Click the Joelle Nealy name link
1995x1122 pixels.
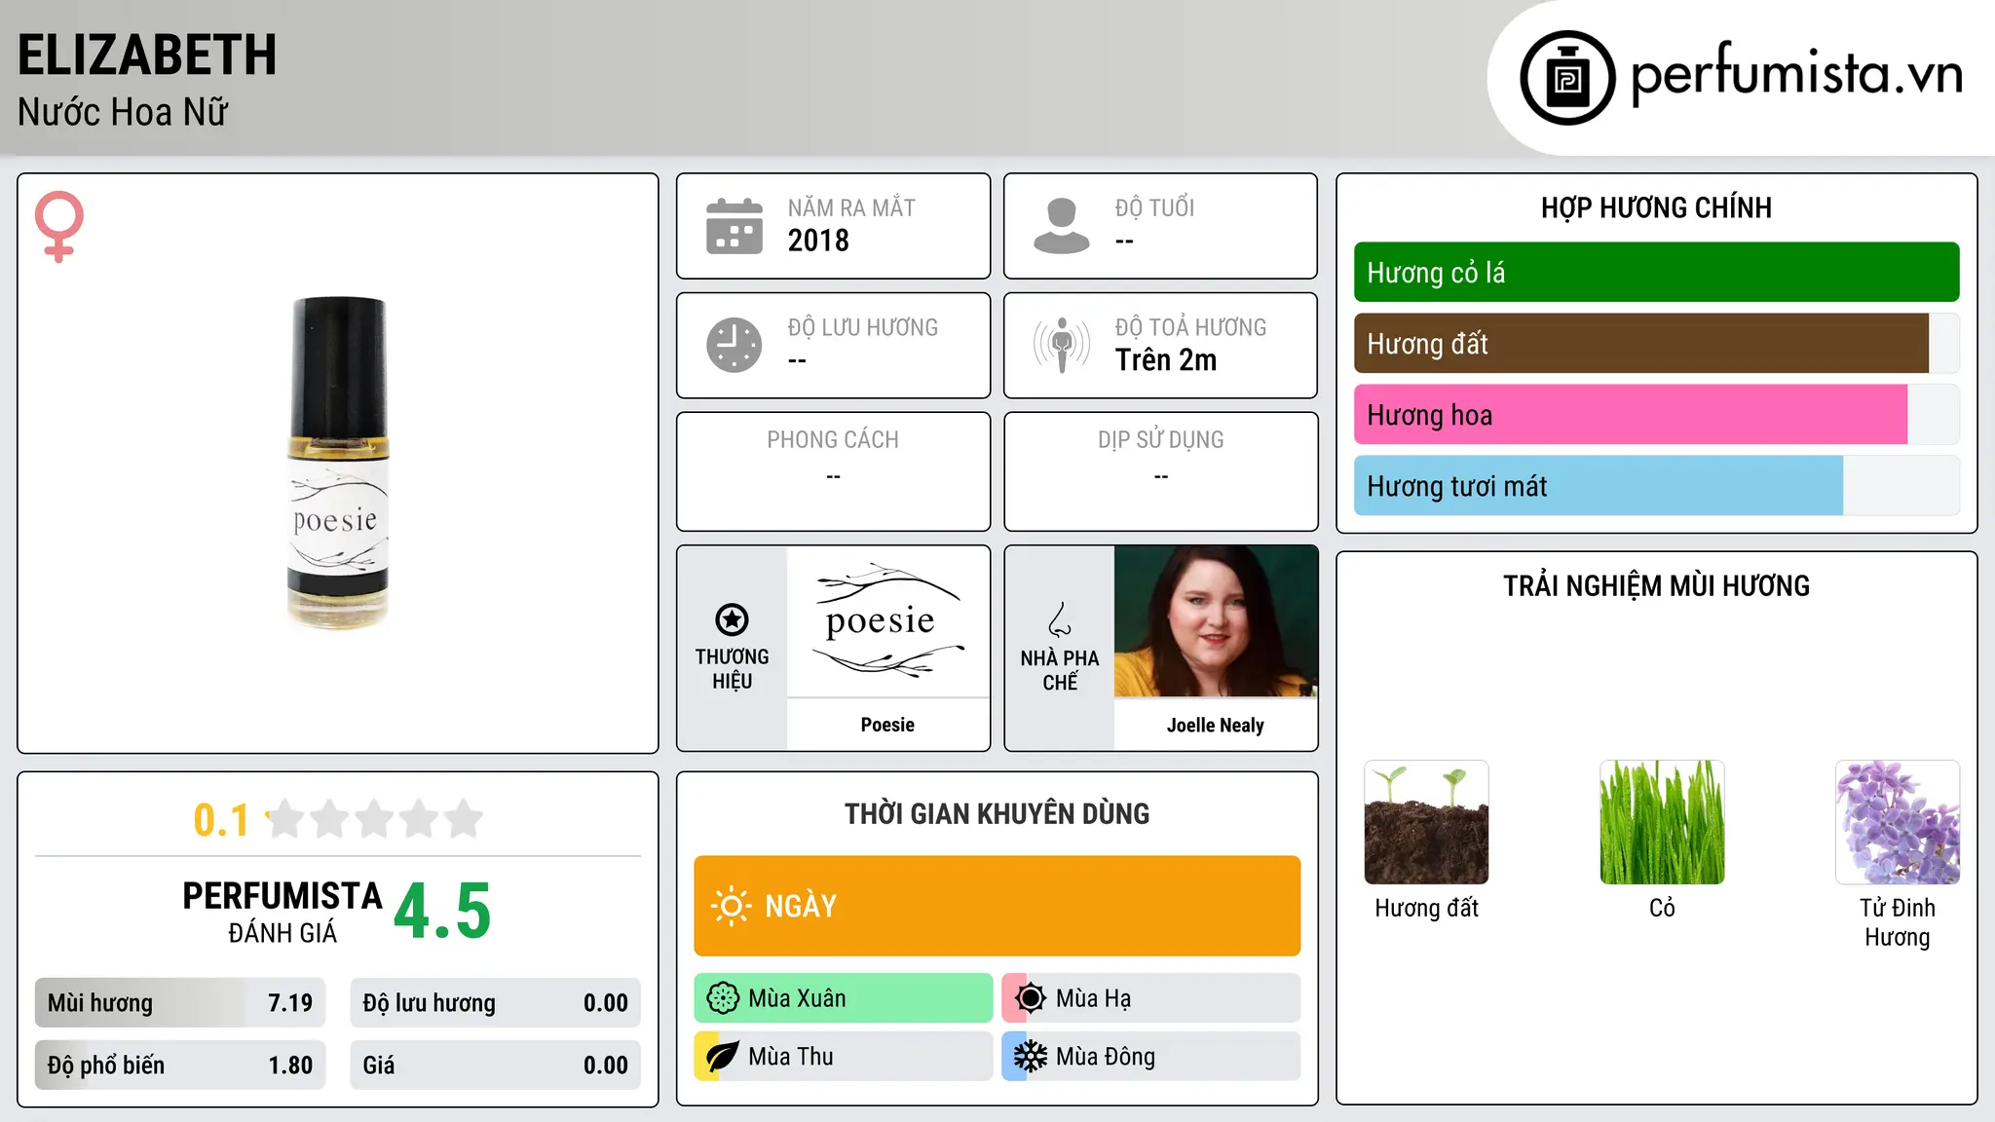pos(1216,726)
